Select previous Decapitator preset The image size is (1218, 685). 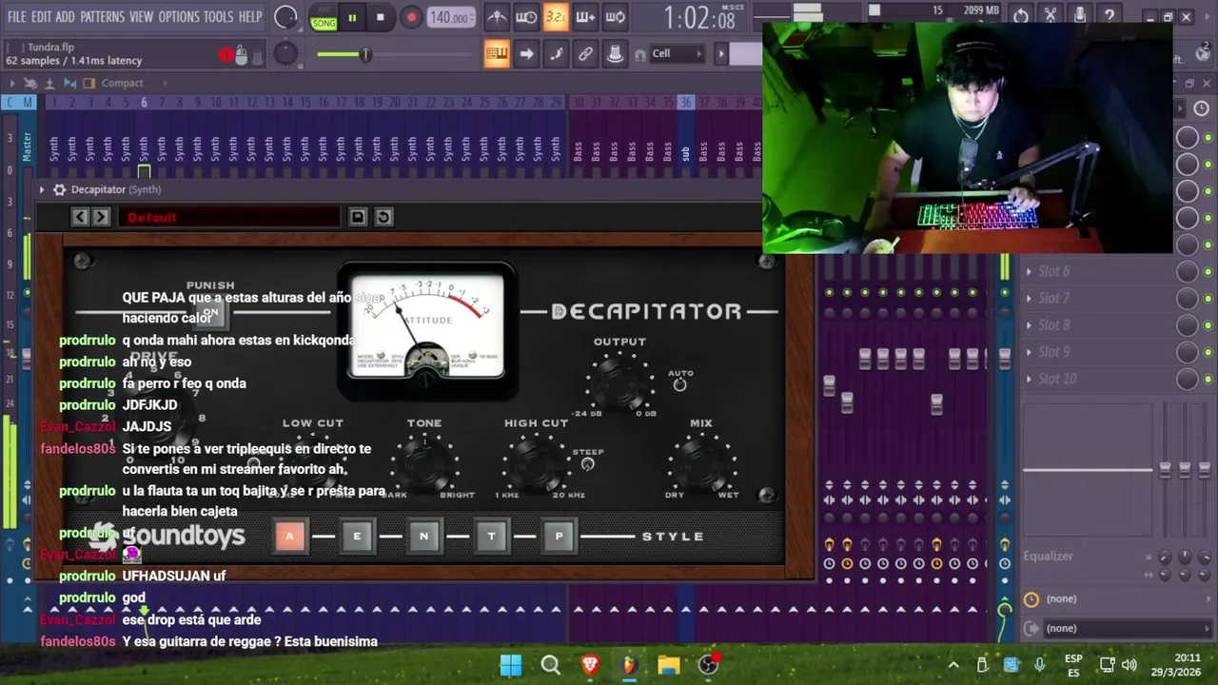[80, 217]
